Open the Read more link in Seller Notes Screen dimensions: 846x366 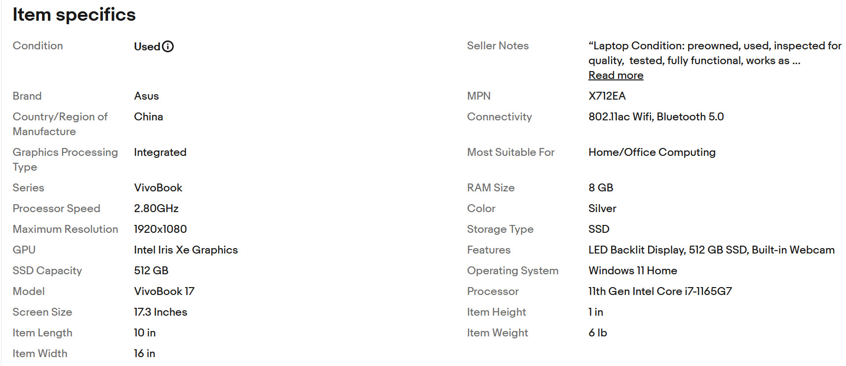[615, 75]
